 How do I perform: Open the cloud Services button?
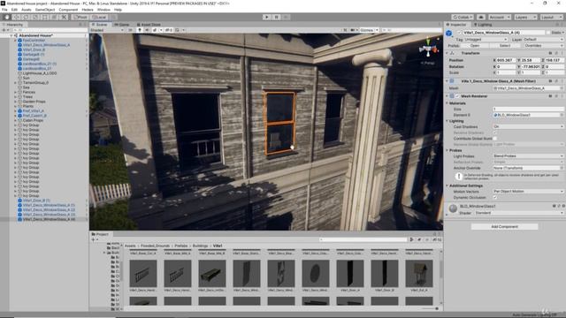pos(481,17)
